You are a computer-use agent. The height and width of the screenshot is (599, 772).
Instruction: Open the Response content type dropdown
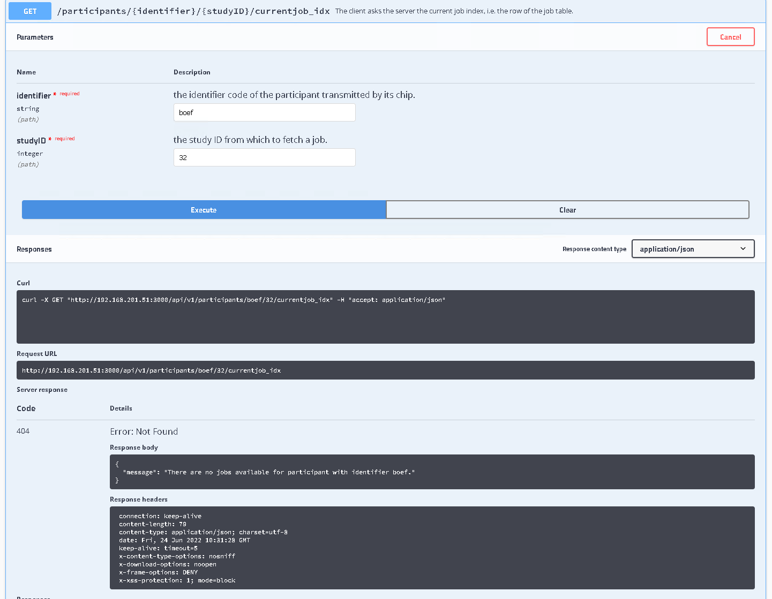click(x=692, y=248)
